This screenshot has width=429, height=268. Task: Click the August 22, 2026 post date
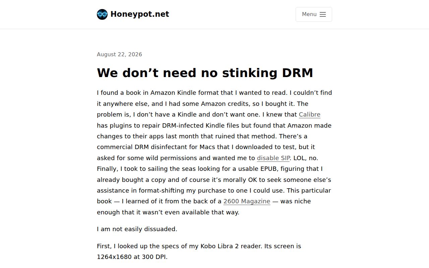[x=119, y=54]
